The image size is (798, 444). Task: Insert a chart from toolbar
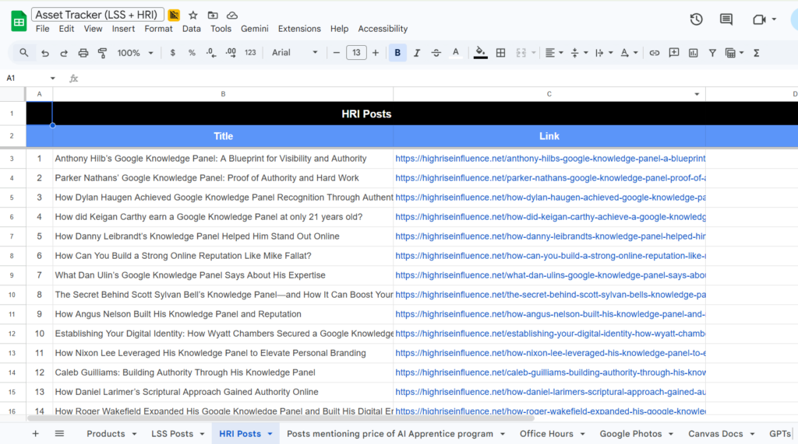[693, 53]
